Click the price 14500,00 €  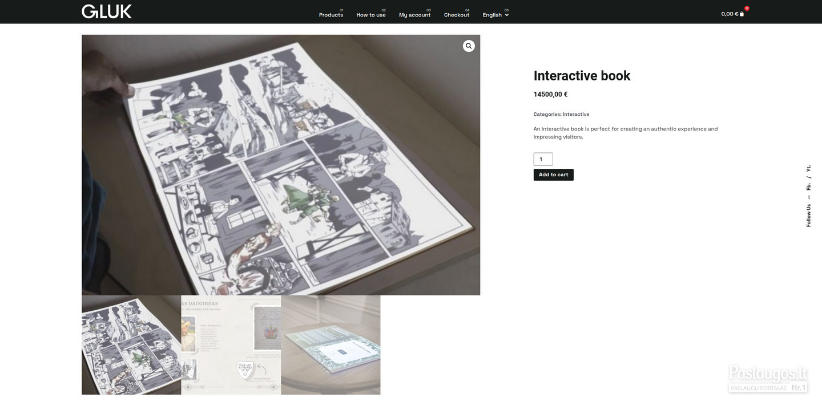click(x=550, y=95)
